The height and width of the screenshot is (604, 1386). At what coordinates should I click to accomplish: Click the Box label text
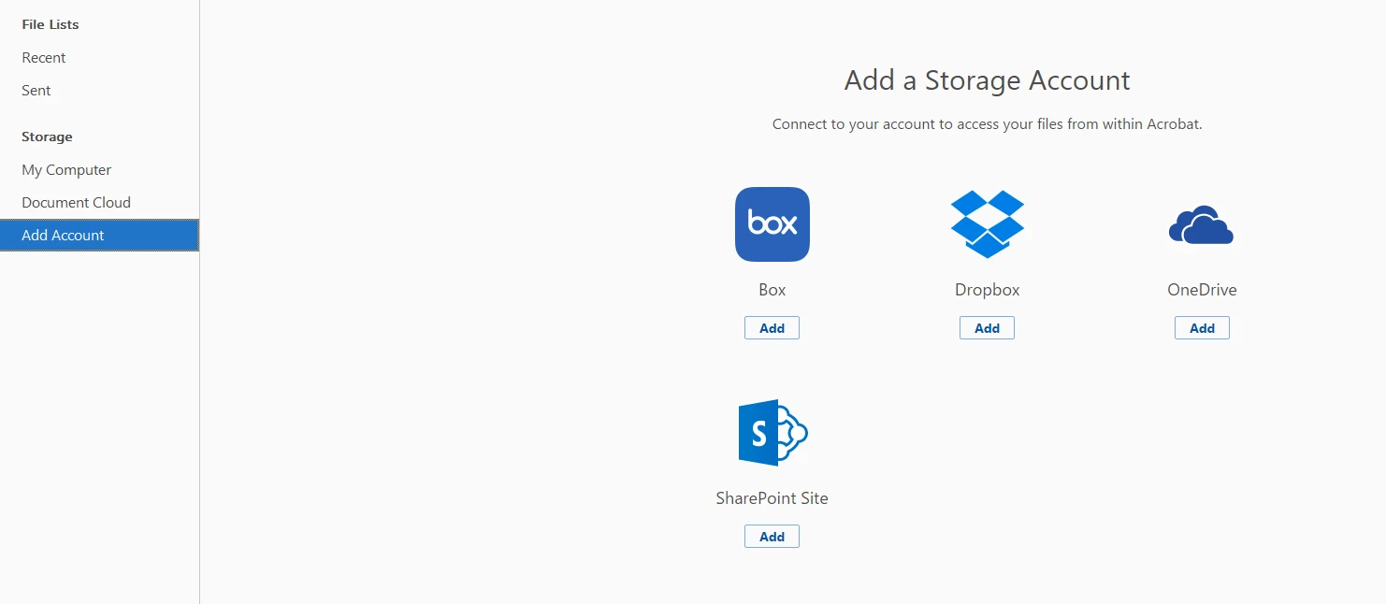coord(772,290)
